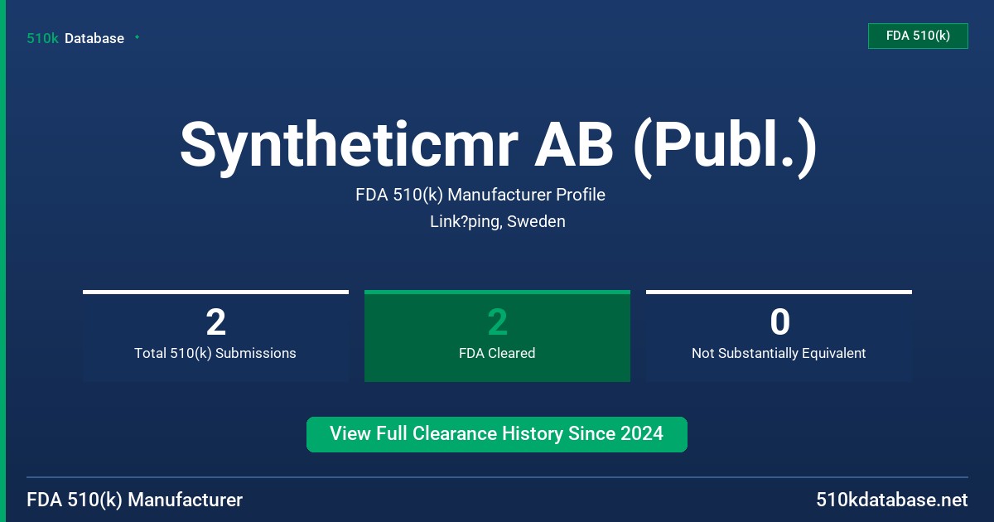The width and height of the screenshot is (994, 522).
Task: Select the FDA Cleared card
Action: click(497, 336)
